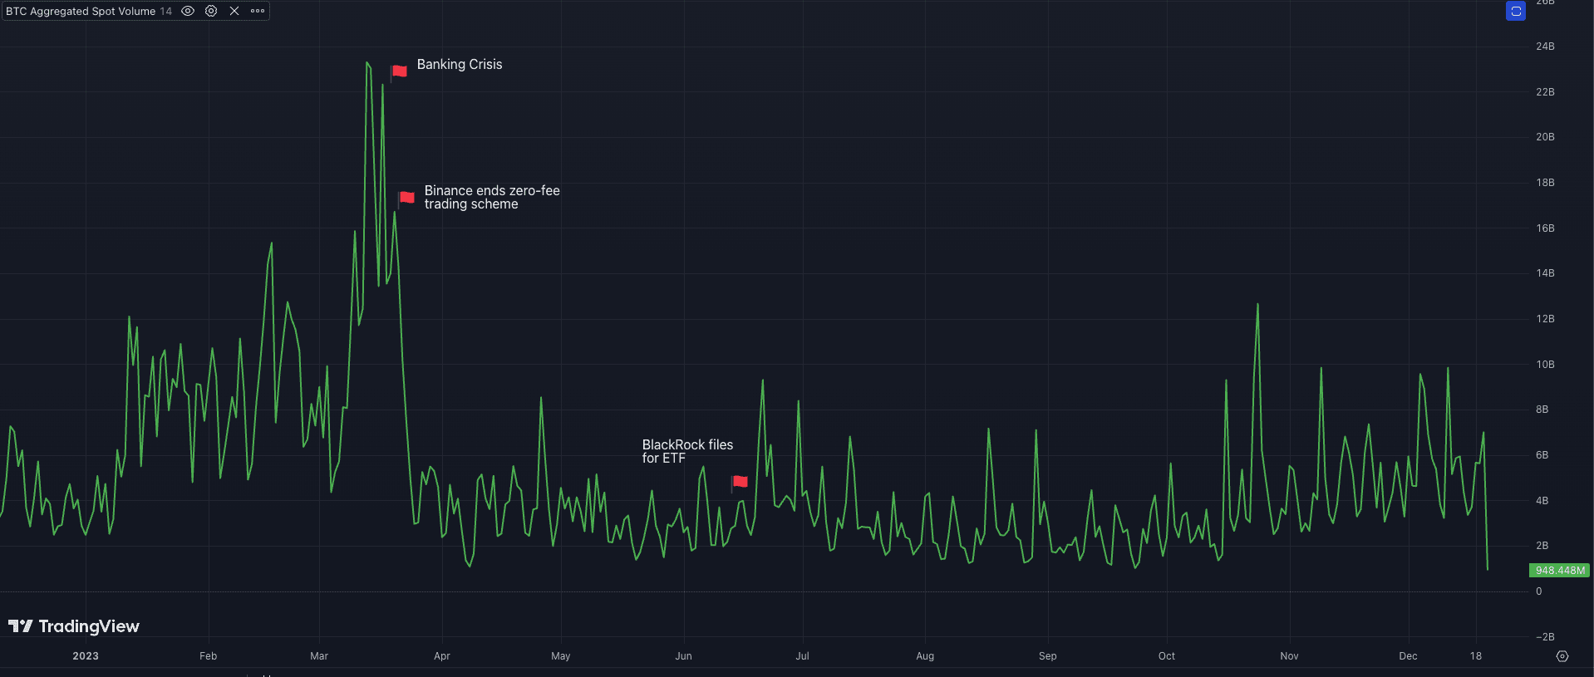Click the blue maximize pane button
This screenshot has height=677, width=1594.
1515,12
